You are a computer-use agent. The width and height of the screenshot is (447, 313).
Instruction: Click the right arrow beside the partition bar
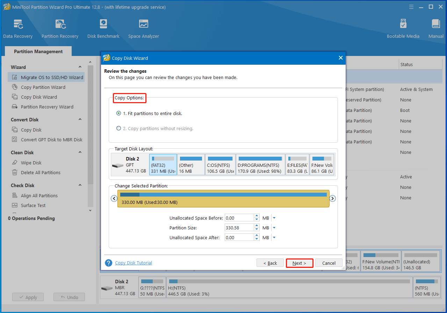click(x=333, y=198)
